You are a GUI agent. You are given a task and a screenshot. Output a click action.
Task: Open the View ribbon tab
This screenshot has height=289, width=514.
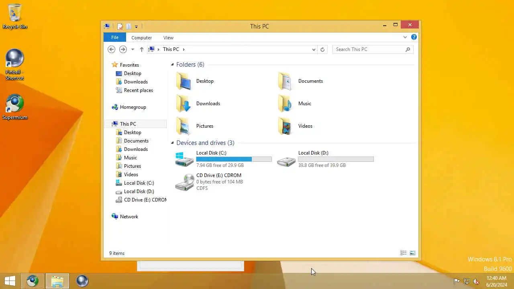coord(168,38)
